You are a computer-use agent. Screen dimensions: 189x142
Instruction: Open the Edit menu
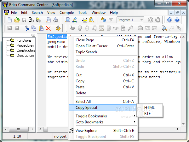pyautogui.click(x=24, y=13)
